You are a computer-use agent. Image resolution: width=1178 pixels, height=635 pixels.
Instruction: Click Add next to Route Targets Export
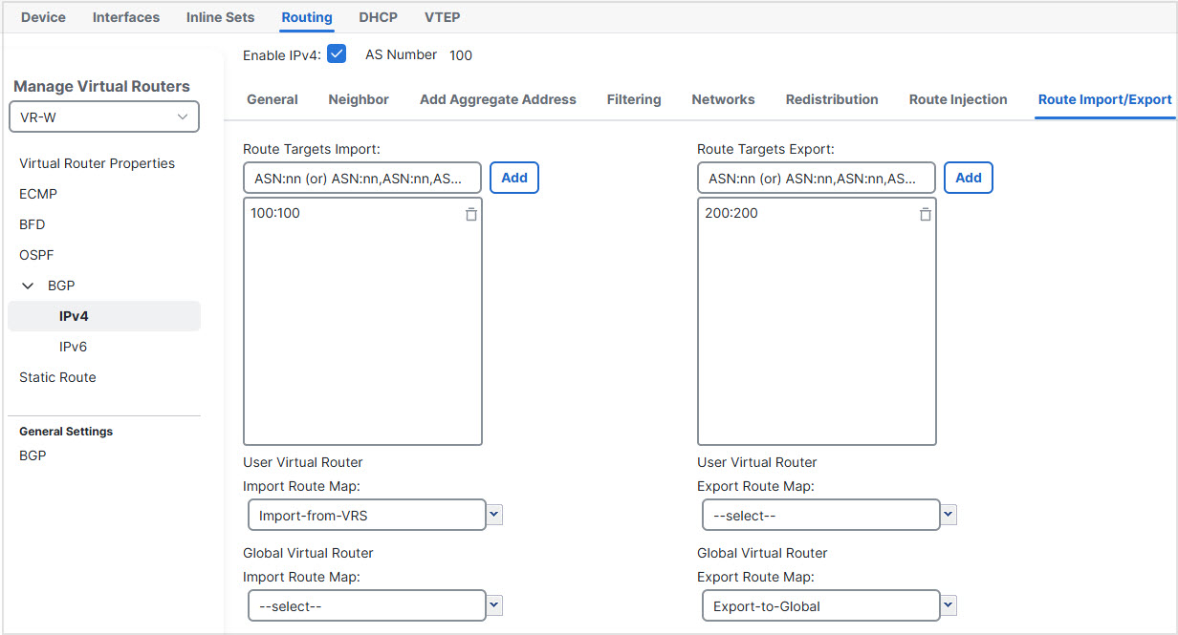click(969, 178)
